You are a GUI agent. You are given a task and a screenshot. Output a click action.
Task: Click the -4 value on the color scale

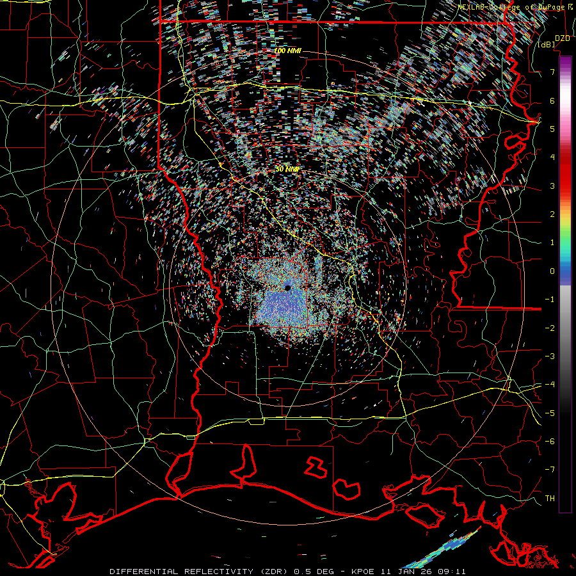click(x=550, y=385)
